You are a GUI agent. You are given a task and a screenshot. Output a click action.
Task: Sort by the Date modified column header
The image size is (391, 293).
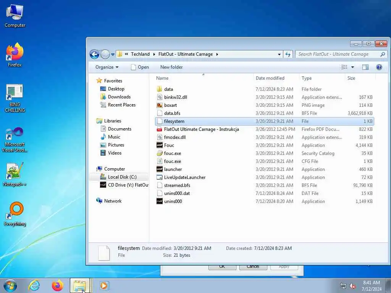(270, 78)
